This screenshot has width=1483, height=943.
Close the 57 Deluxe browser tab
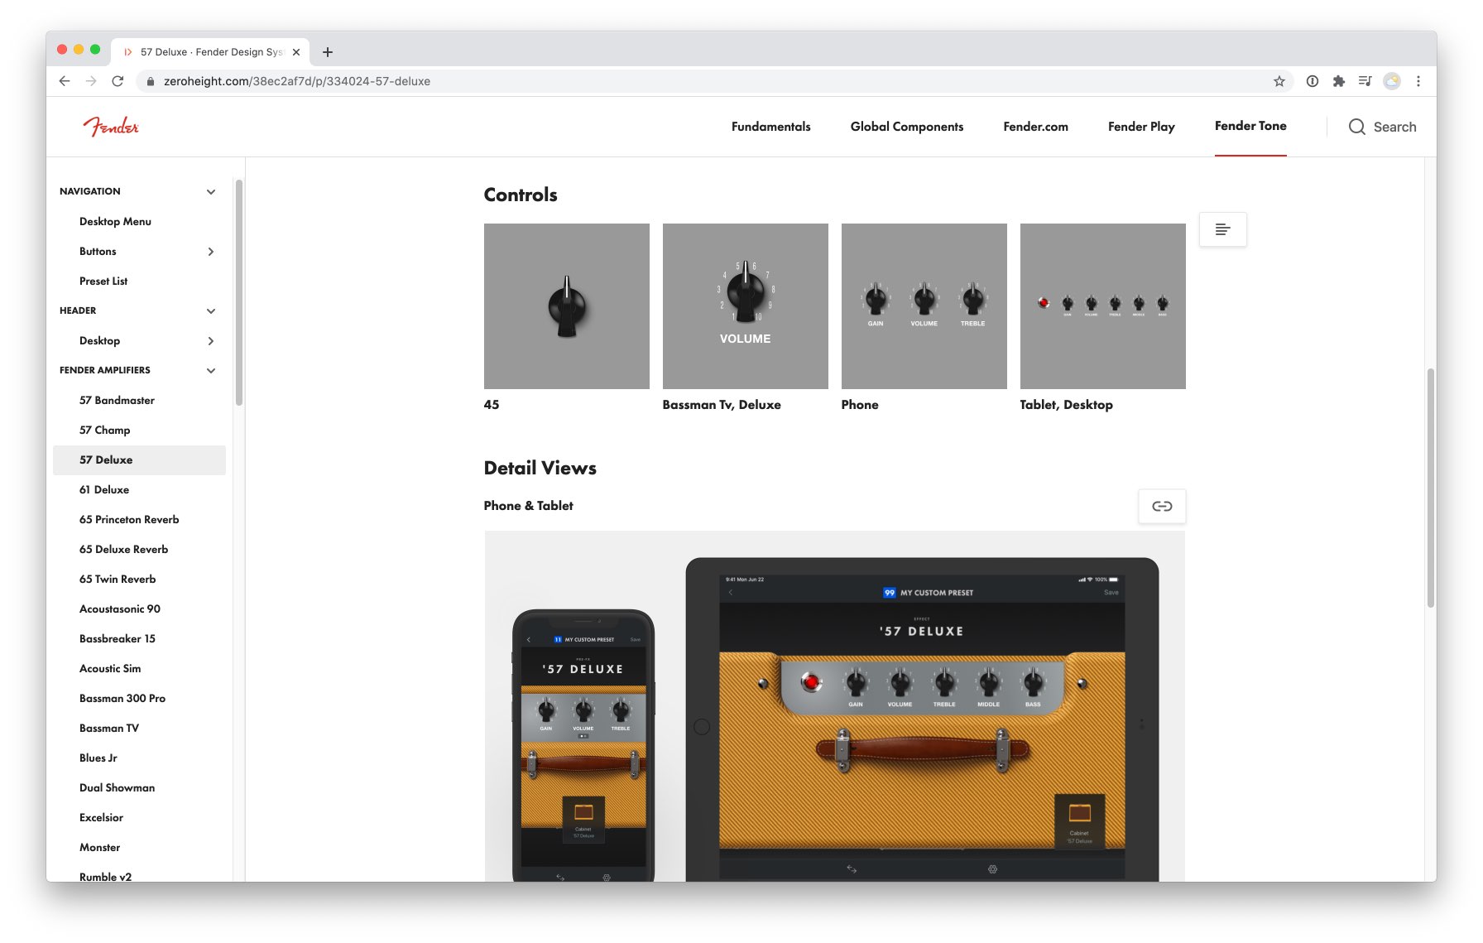[296, 51]
